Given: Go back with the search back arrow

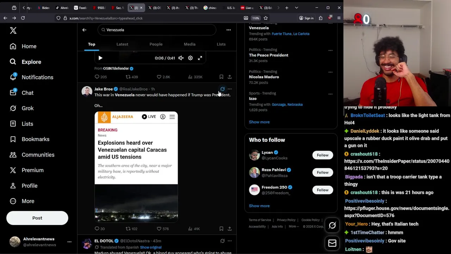Looking at the screenshot, I should (x=84, y=30).
